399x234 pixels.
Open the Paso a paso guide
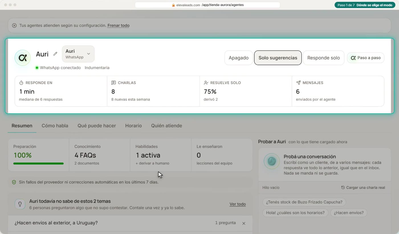[366, 58]
